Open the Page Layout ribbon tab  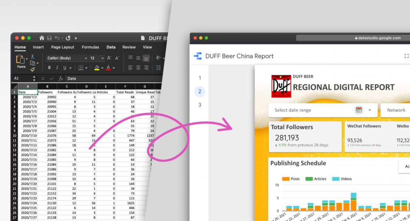pyautogui.click(x=62, y=47)
